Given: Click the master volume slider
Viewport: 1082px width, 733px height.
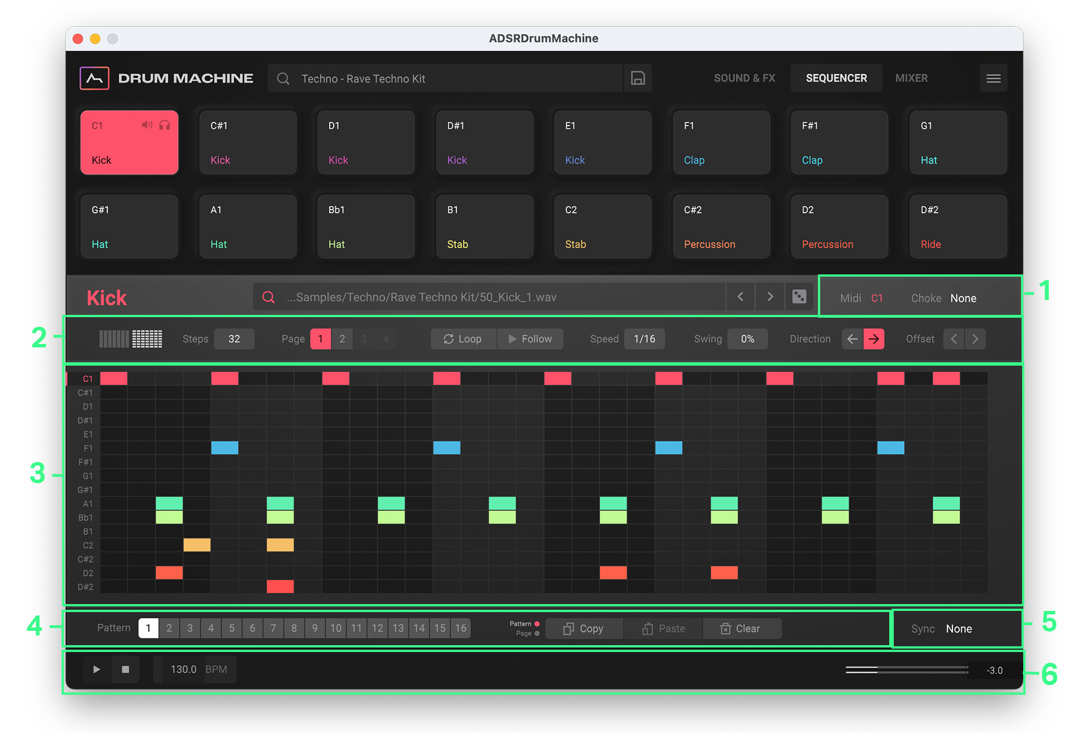Looking at the screenshot, I should [x=906, y=670].
